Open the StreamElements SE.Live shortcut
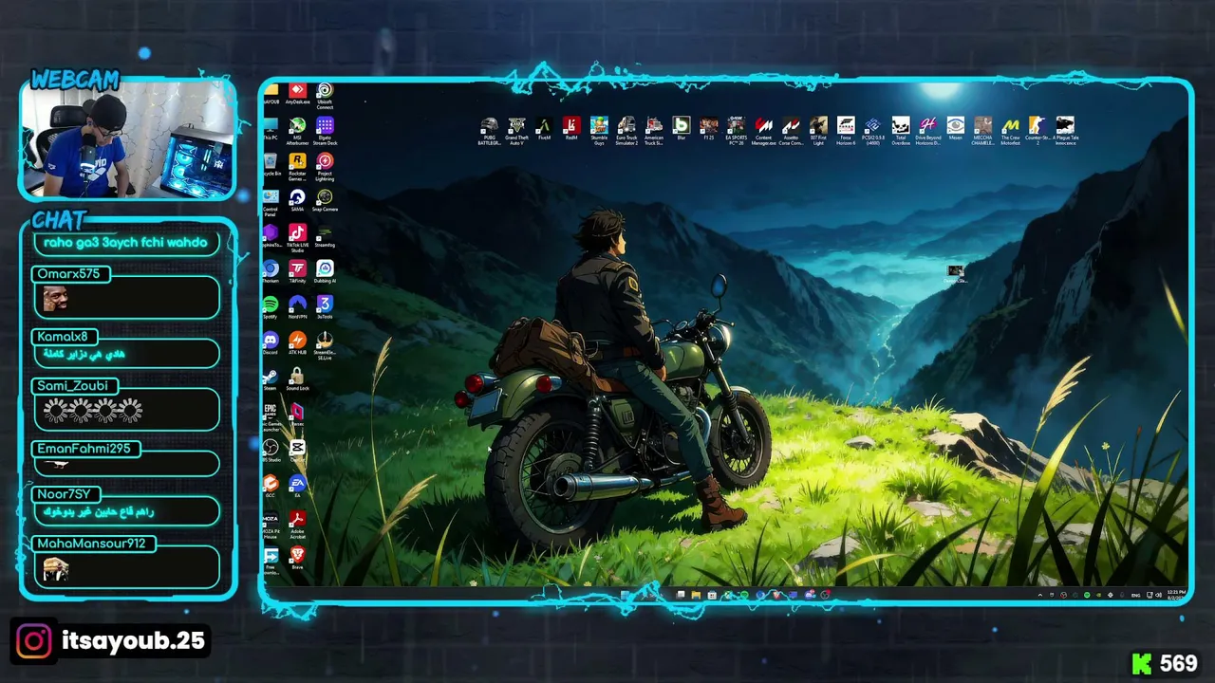The image size is (1215, 683). click(x=325, y=345)
